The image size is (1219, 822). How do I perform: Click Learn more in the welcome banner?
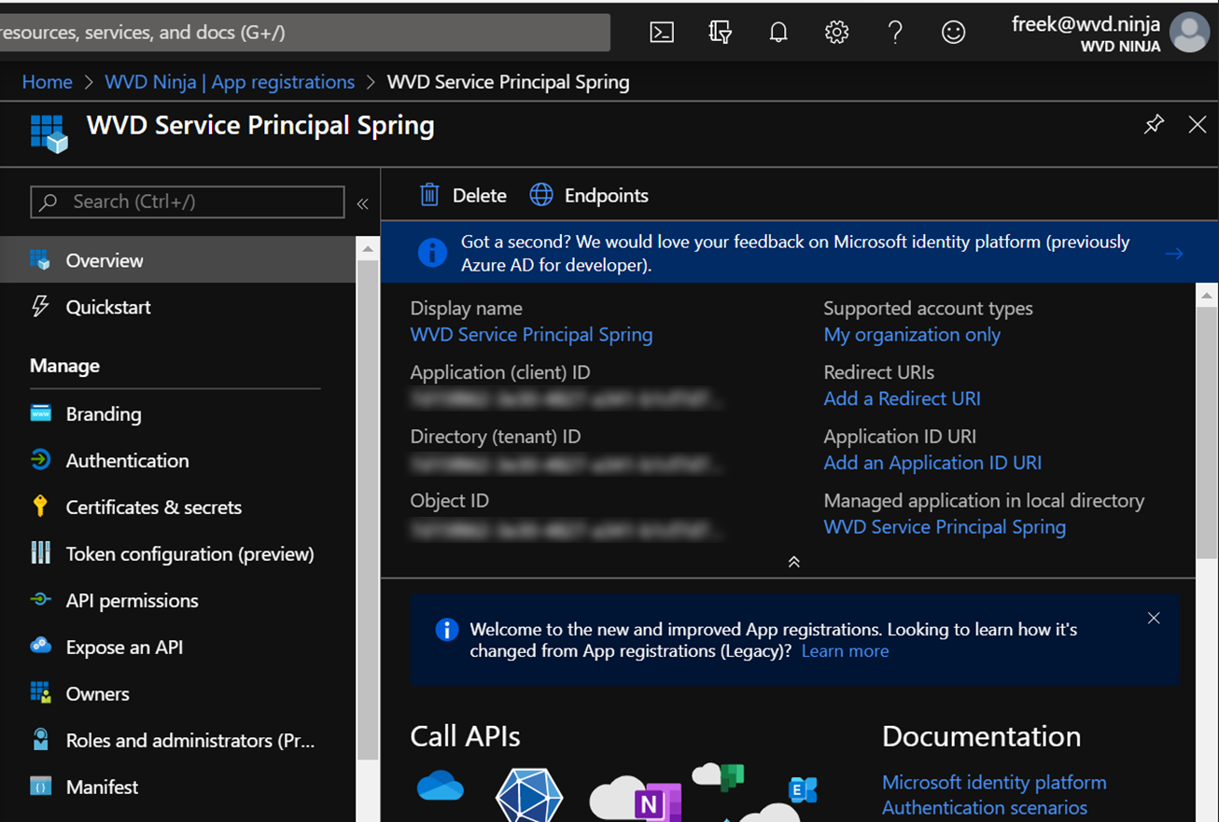coord(845,651)
